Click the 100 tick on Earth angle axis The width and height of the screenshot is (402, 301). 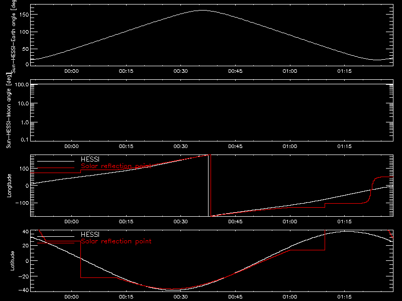point(24,32)
